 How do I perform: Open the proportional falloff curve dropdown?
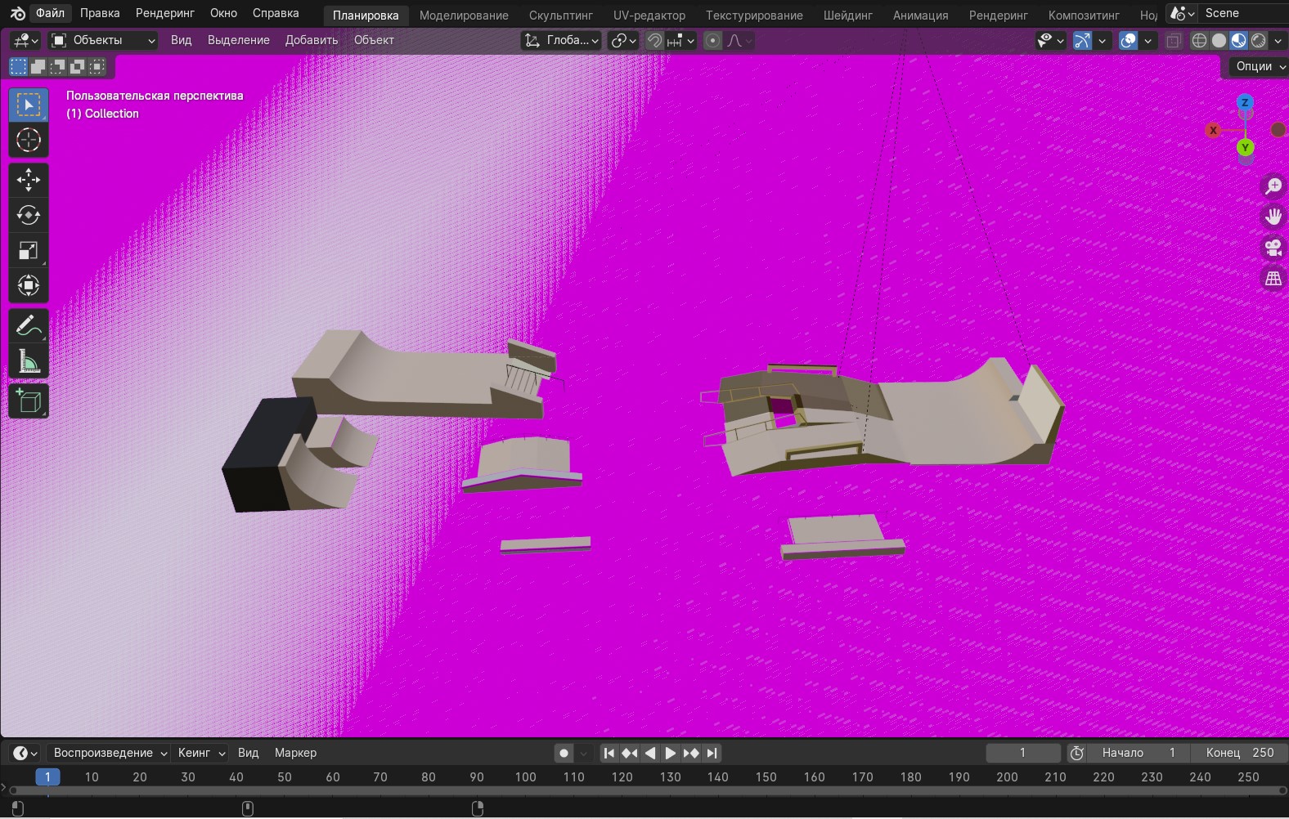pyautogui.click(x=739, y=40)
